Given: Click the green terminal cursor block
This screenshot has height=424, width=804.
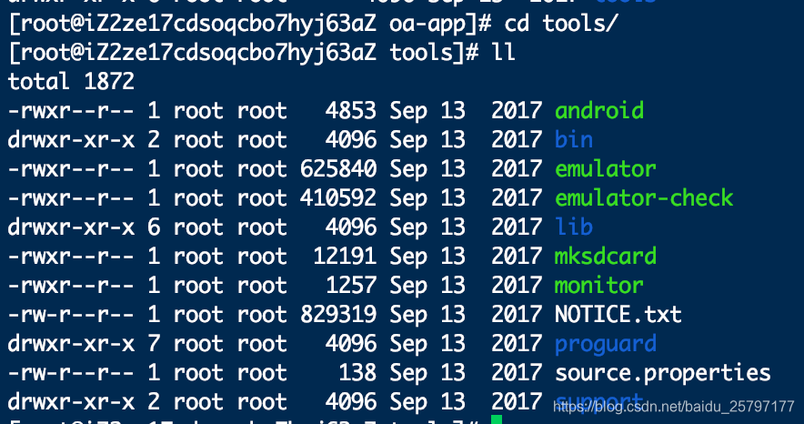Looking at the screenshot, I should [497, 419].
